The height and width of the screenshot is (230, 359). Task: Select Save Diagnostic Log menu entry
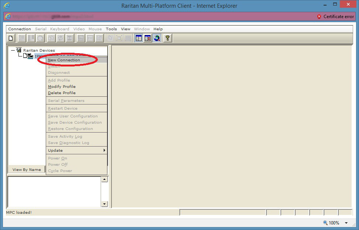pos(76,143)
